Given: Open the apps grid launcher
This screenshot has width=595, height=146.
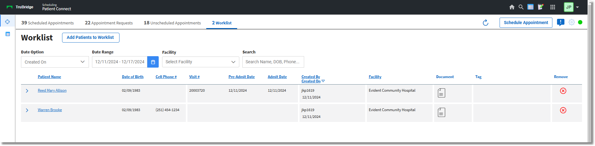Looking at the screenshot, I should [x=553, y=7].
